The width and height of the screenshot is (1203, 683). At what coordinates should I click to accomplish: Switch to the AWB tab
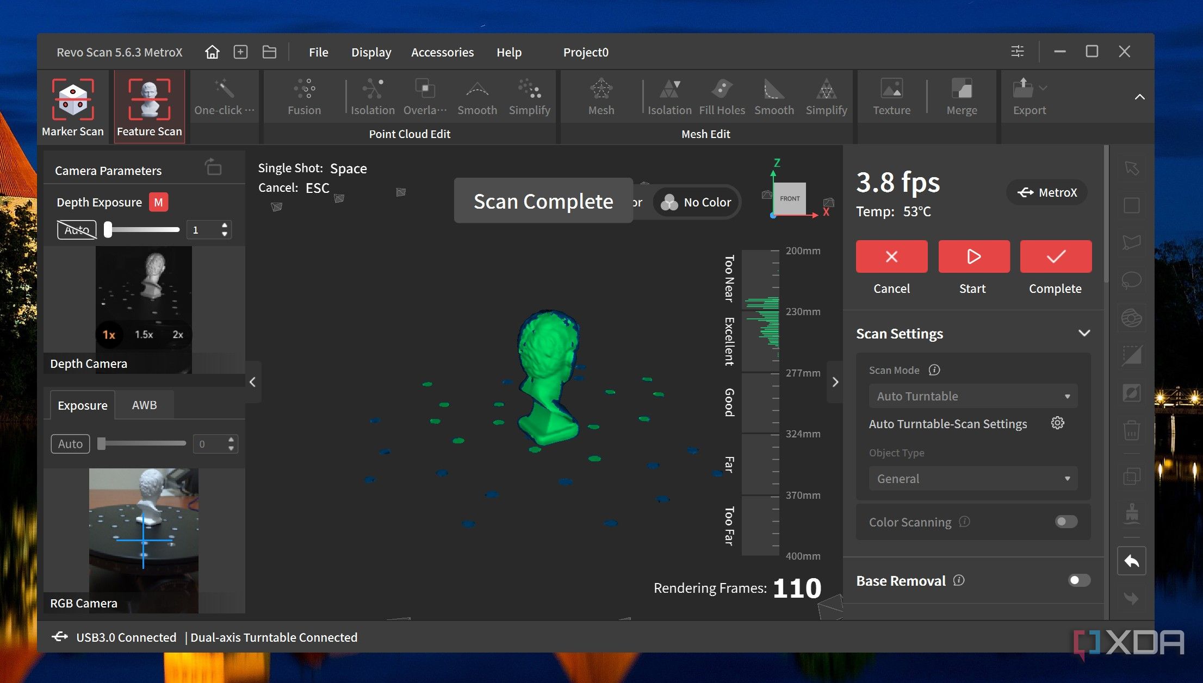144,405
